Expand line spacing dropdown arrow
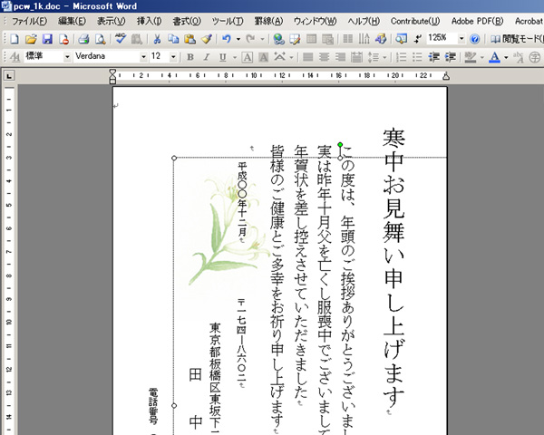 384,57
